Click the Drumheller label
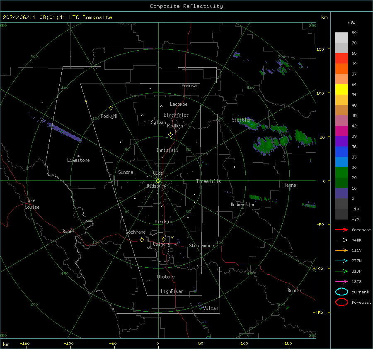Image resolution: width=373 pixels, height=349 pixels. point(243,205)
